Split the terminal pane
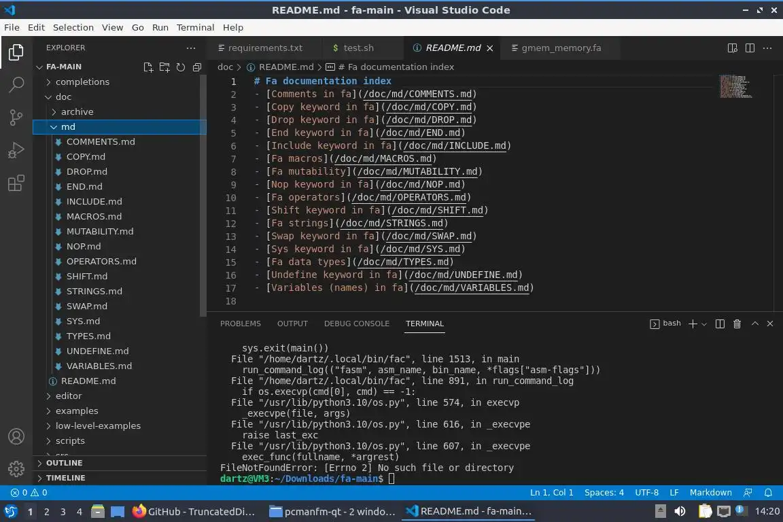This screenshot has width=783, height=522. point(720,324)
